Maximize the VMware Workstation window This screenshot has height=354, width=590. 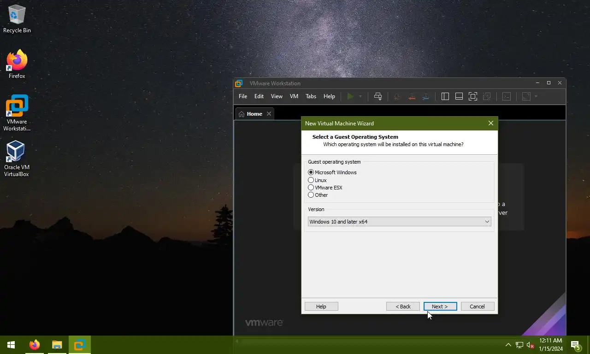click(x=549, y=83)
